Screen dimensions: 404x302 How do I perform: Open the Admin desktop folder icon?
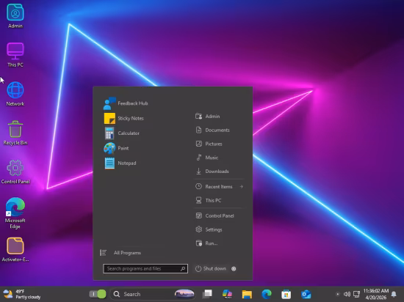tap(15, 16)
